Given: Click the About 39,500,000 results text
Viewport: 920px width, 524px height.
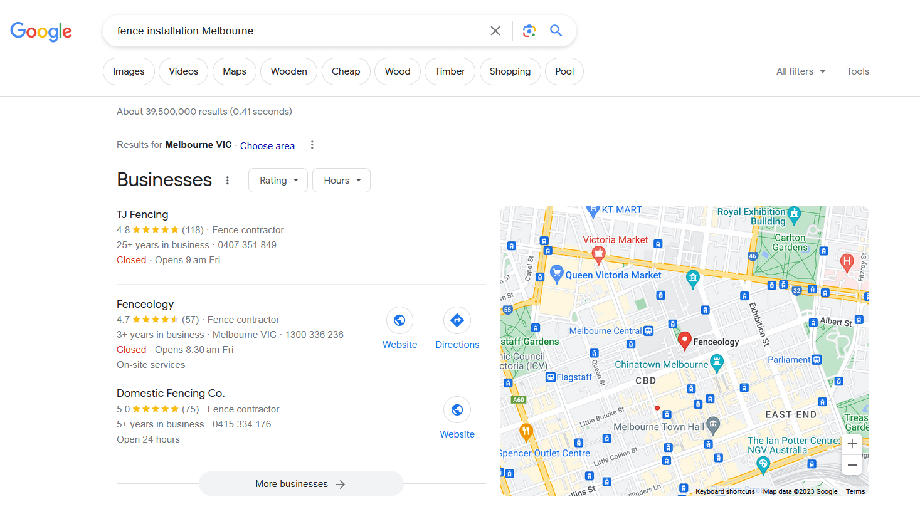Looking at the screenshot, I should click(x=204, y=112).
